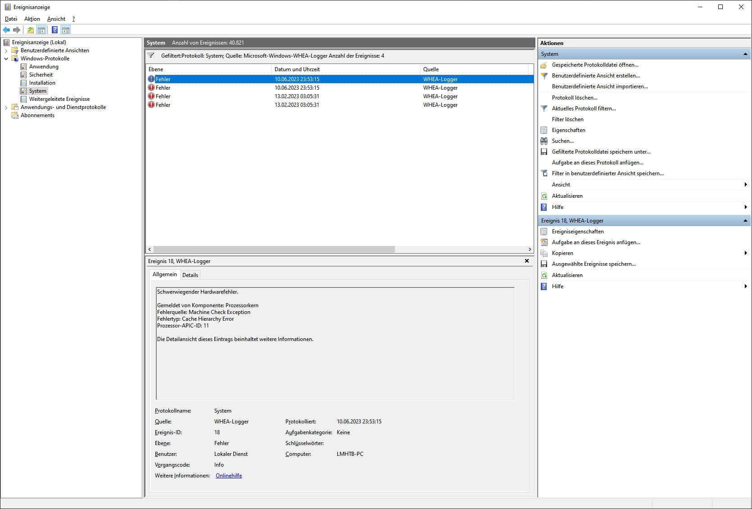Expand the Benutzerdefinierte Ansichten tree node

[6, 50]
